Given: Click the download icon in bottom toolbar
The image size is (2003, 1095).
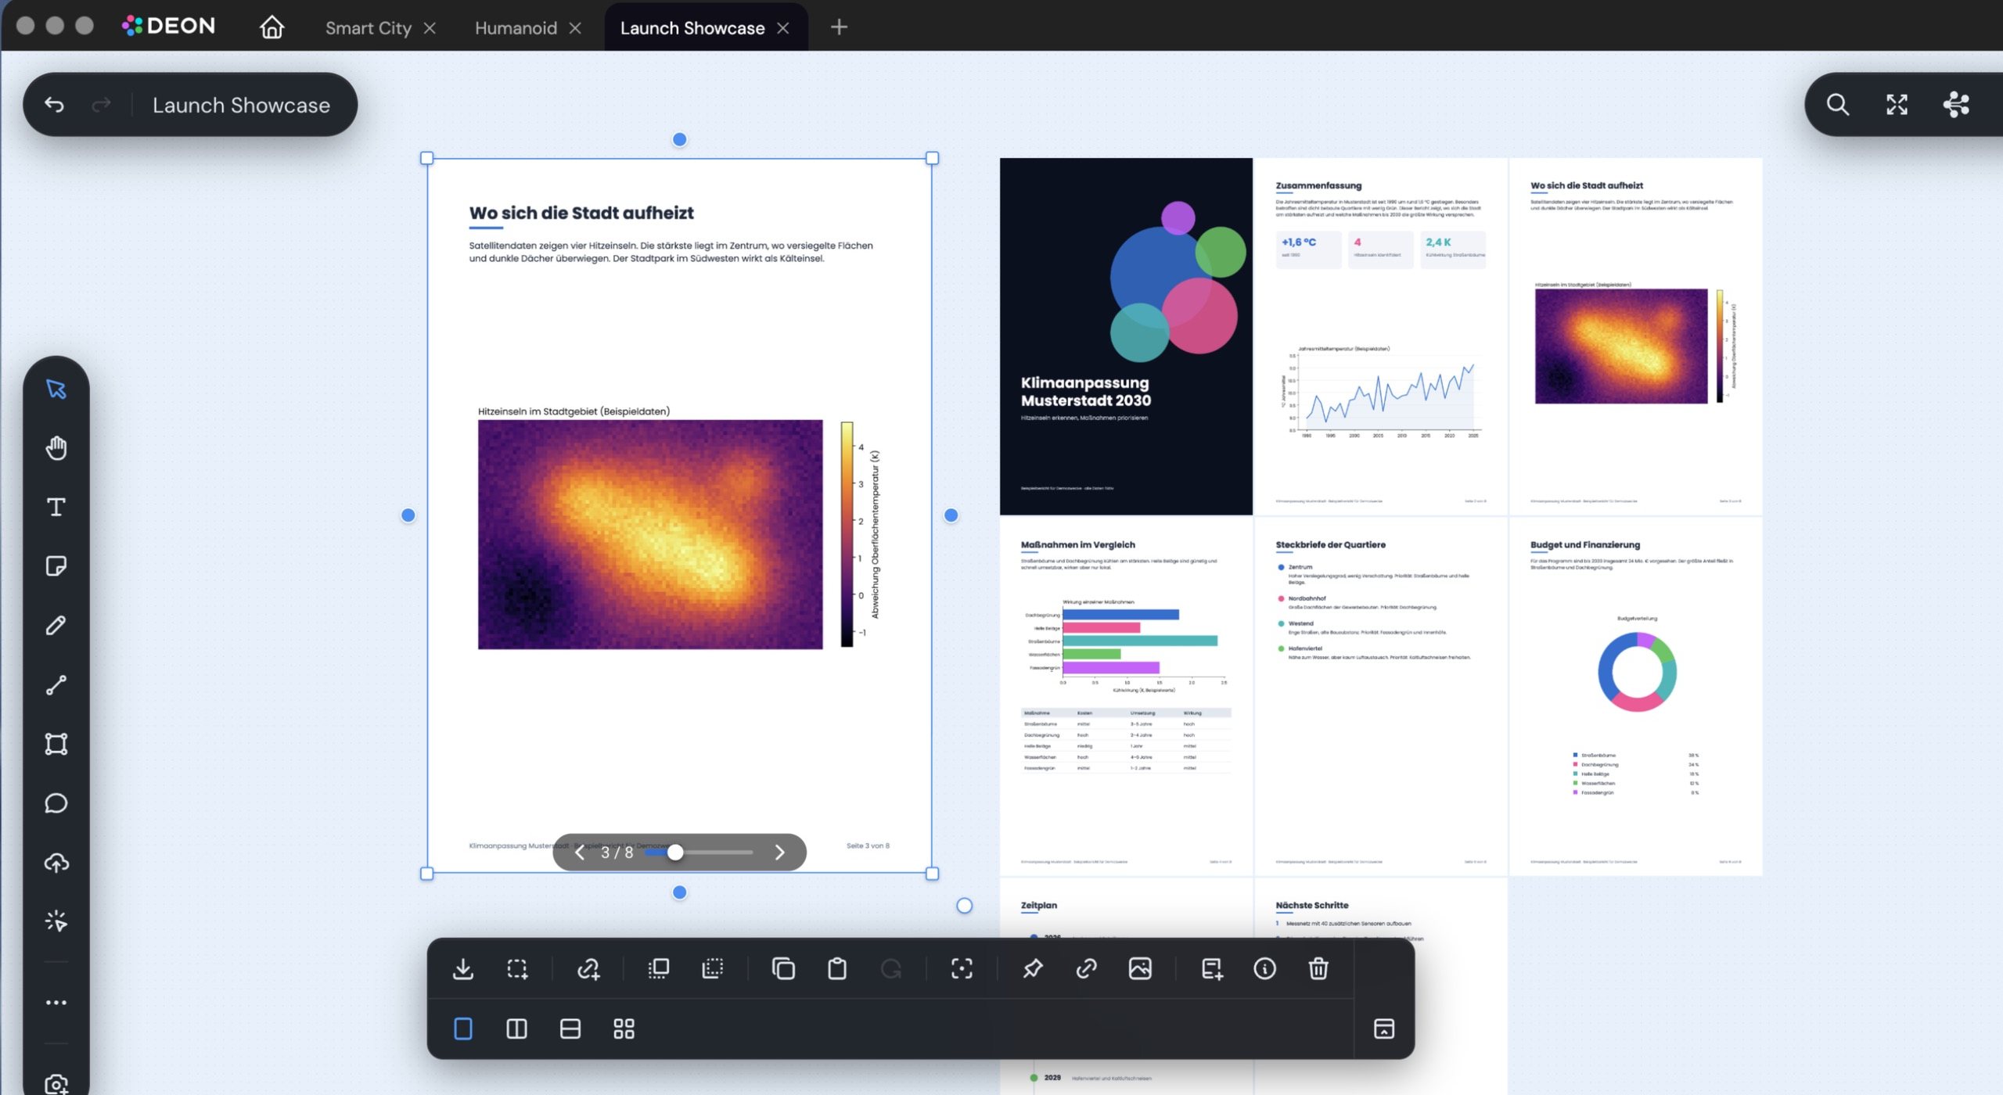Looking at the screenshot, I should [x=463, y=968].
